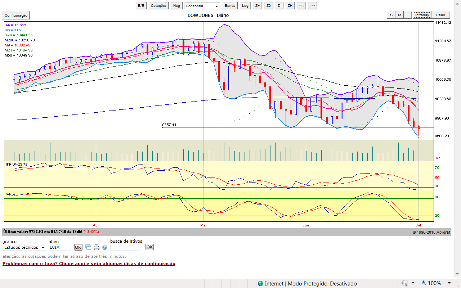Click the printer icon
Viewport: 461px width, 288px height.
coord(97,247)
